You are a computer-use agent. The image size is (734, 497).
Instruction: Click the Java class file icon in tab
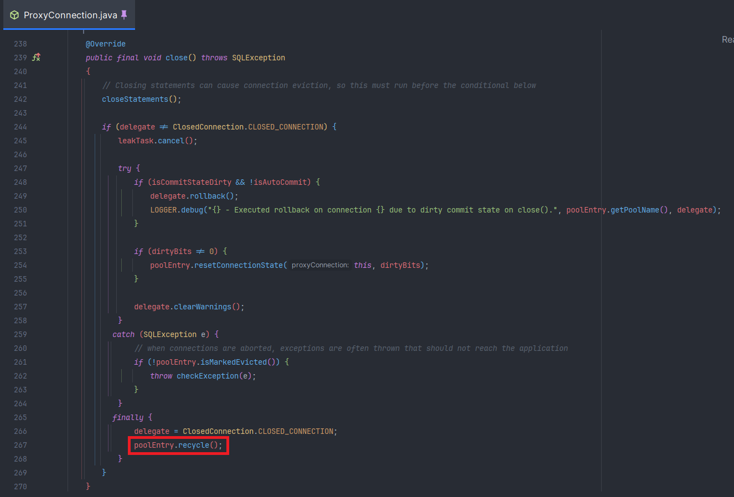(x=14, y=15)
